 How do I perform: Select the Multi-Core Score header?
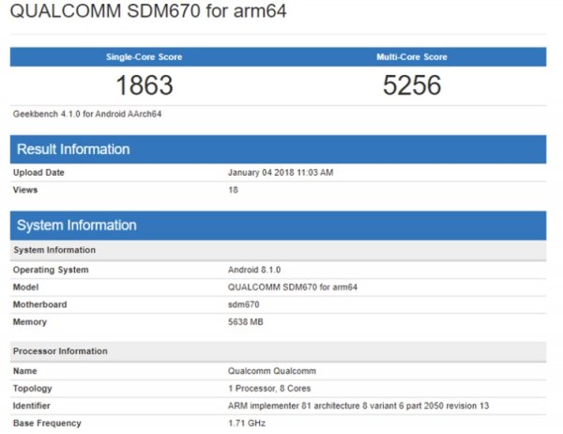pos(412,57)
